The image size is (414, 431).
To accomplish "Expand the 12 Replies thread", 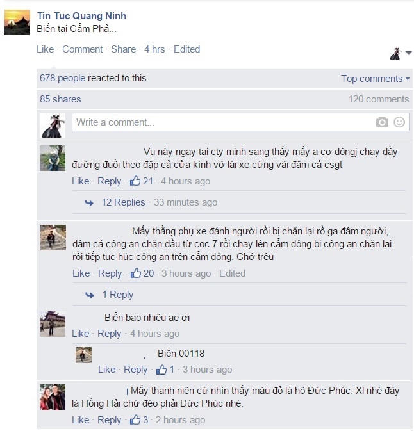I will coord(123,202).
